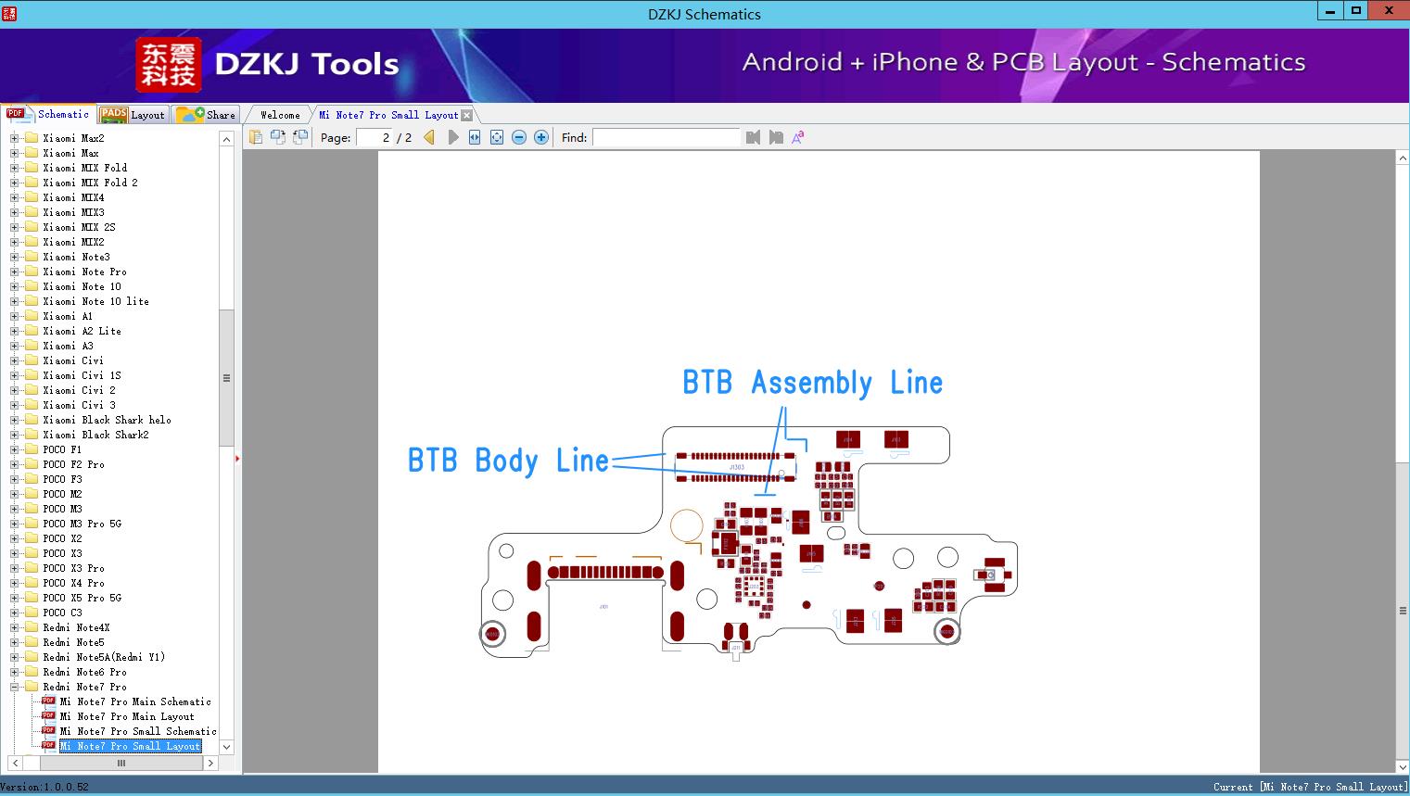Zoom out of the layout
Viewport: 1410px width, 796px height.
tap(519, 137)
